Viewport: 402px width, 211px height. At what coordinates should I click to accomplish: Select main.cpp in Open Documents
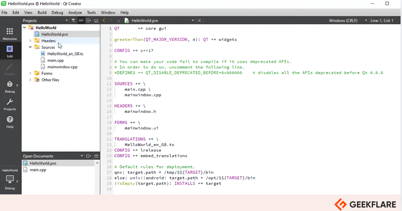click(x=38, y=170)
